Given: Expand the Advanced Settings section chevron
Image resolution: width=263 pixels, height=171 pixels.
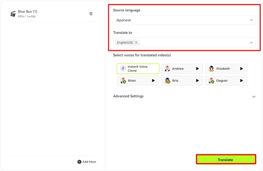Looking at the screenshot, I should click(x=254, y=97).
